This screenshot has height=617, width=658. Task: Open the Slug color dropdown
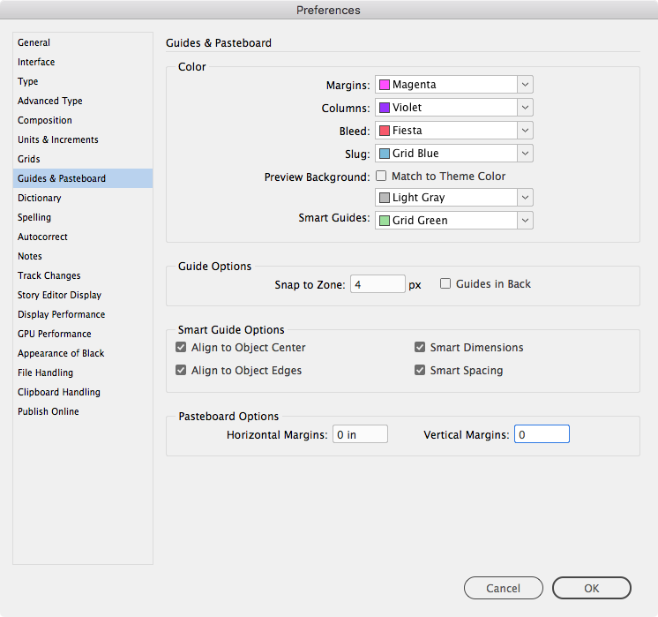(525, 154)
